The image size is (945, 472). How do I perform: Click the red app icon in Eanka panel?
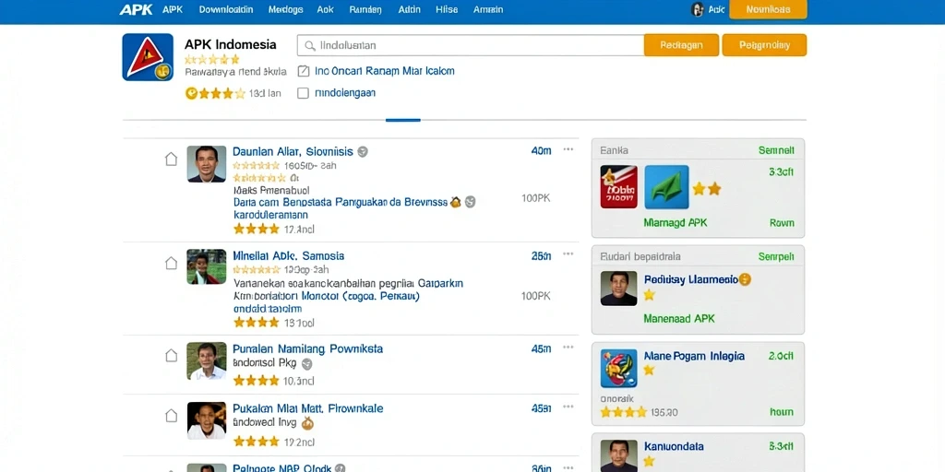pos(619,186)
